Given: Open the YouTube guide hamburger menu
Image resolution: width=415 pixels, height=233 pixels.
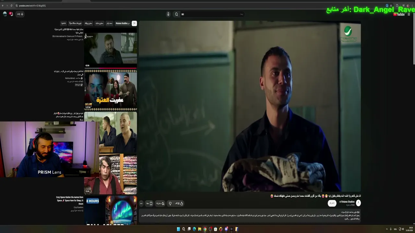Looking at the screenshot, I should (409, 14).
